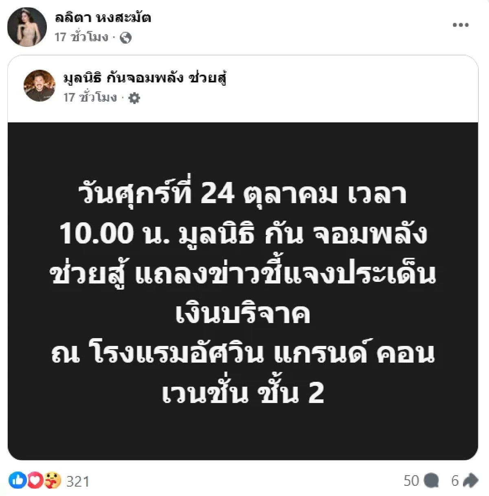Image resolution: width=489 pixels, height=496 pixels.
Task: Open ลลิตา หงสะมัต profile picture
Action: point(27,27)
